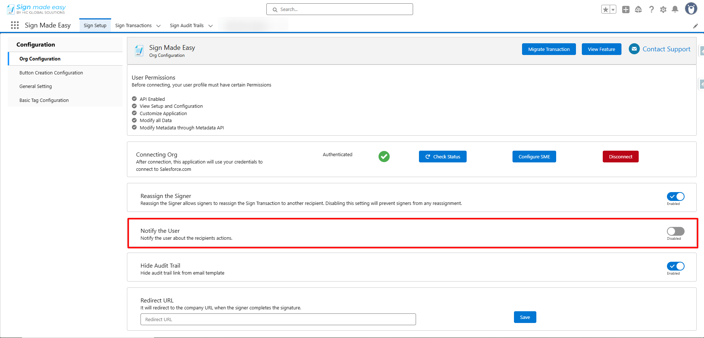The height and width of the screenshot is (338, 704).
Task: Open the user profile avatar
Action: coord(691,9)
